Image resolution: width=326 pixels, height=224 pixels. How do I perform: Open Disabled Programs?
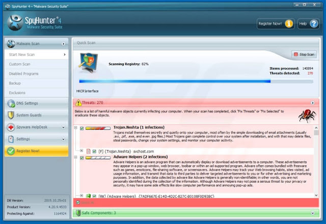click(36, 73)
